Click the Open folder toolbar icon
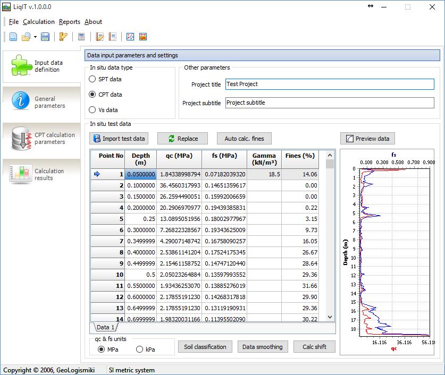The width and height of the screenshot is (445, 375). tap(26, 37)
